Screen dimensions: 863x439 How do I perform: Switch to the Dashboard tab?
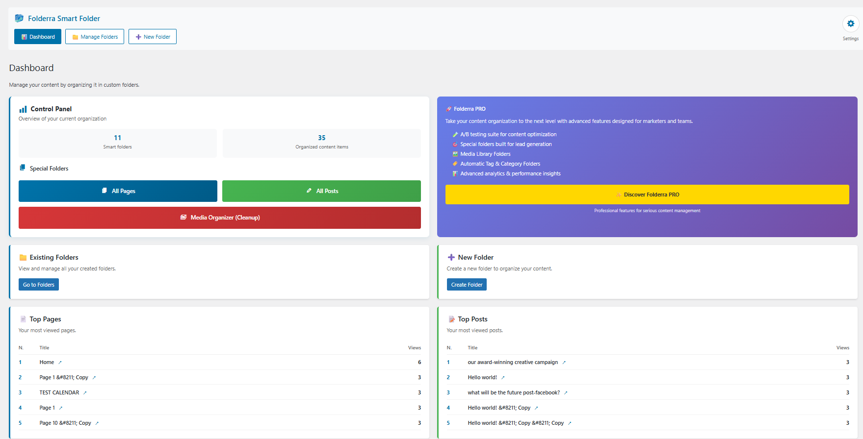pos(38,37)
